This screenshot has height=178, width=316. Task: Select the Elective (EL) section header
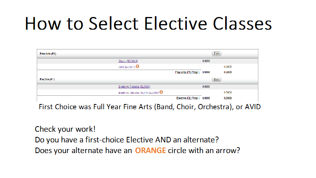(x=47, y=80)
